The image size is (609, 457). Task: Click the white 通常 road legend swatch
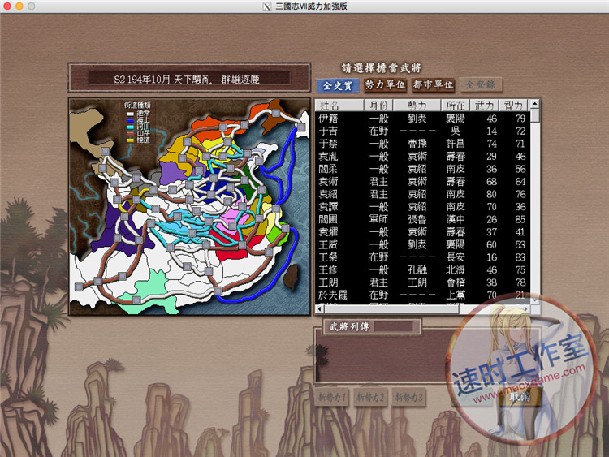(130, 114)
